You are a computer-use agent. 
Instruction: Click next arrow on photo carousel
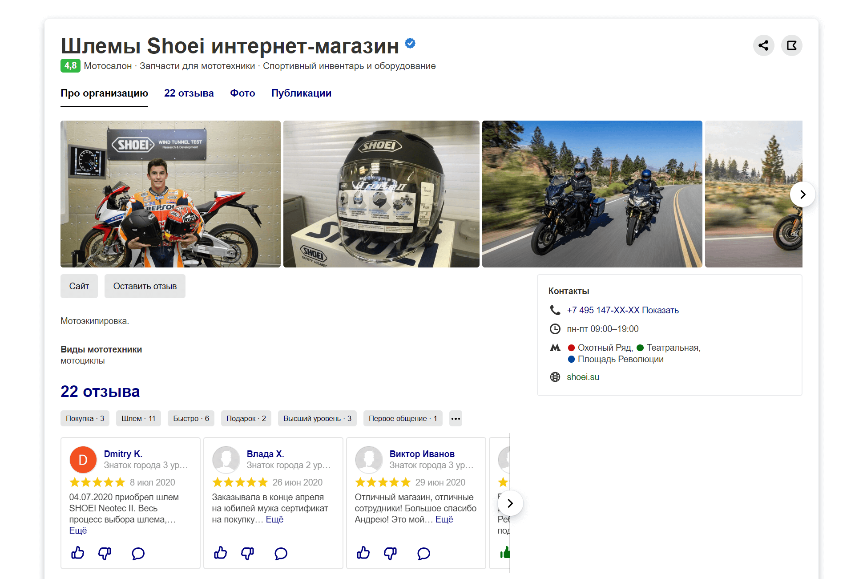pos(802,194)
